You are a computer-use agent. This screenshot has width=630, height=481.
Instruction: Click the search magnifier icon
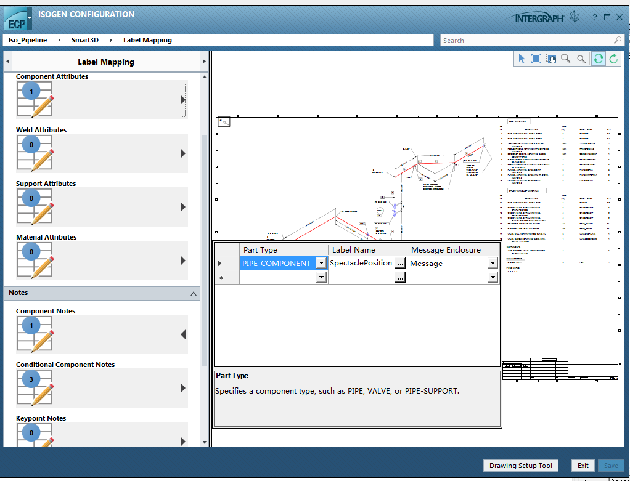[618, 40]
